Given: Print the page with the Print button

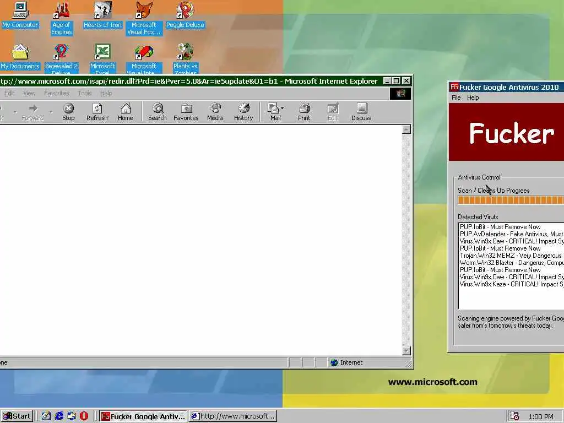Looking at the screenshot, I should (304, 112).
